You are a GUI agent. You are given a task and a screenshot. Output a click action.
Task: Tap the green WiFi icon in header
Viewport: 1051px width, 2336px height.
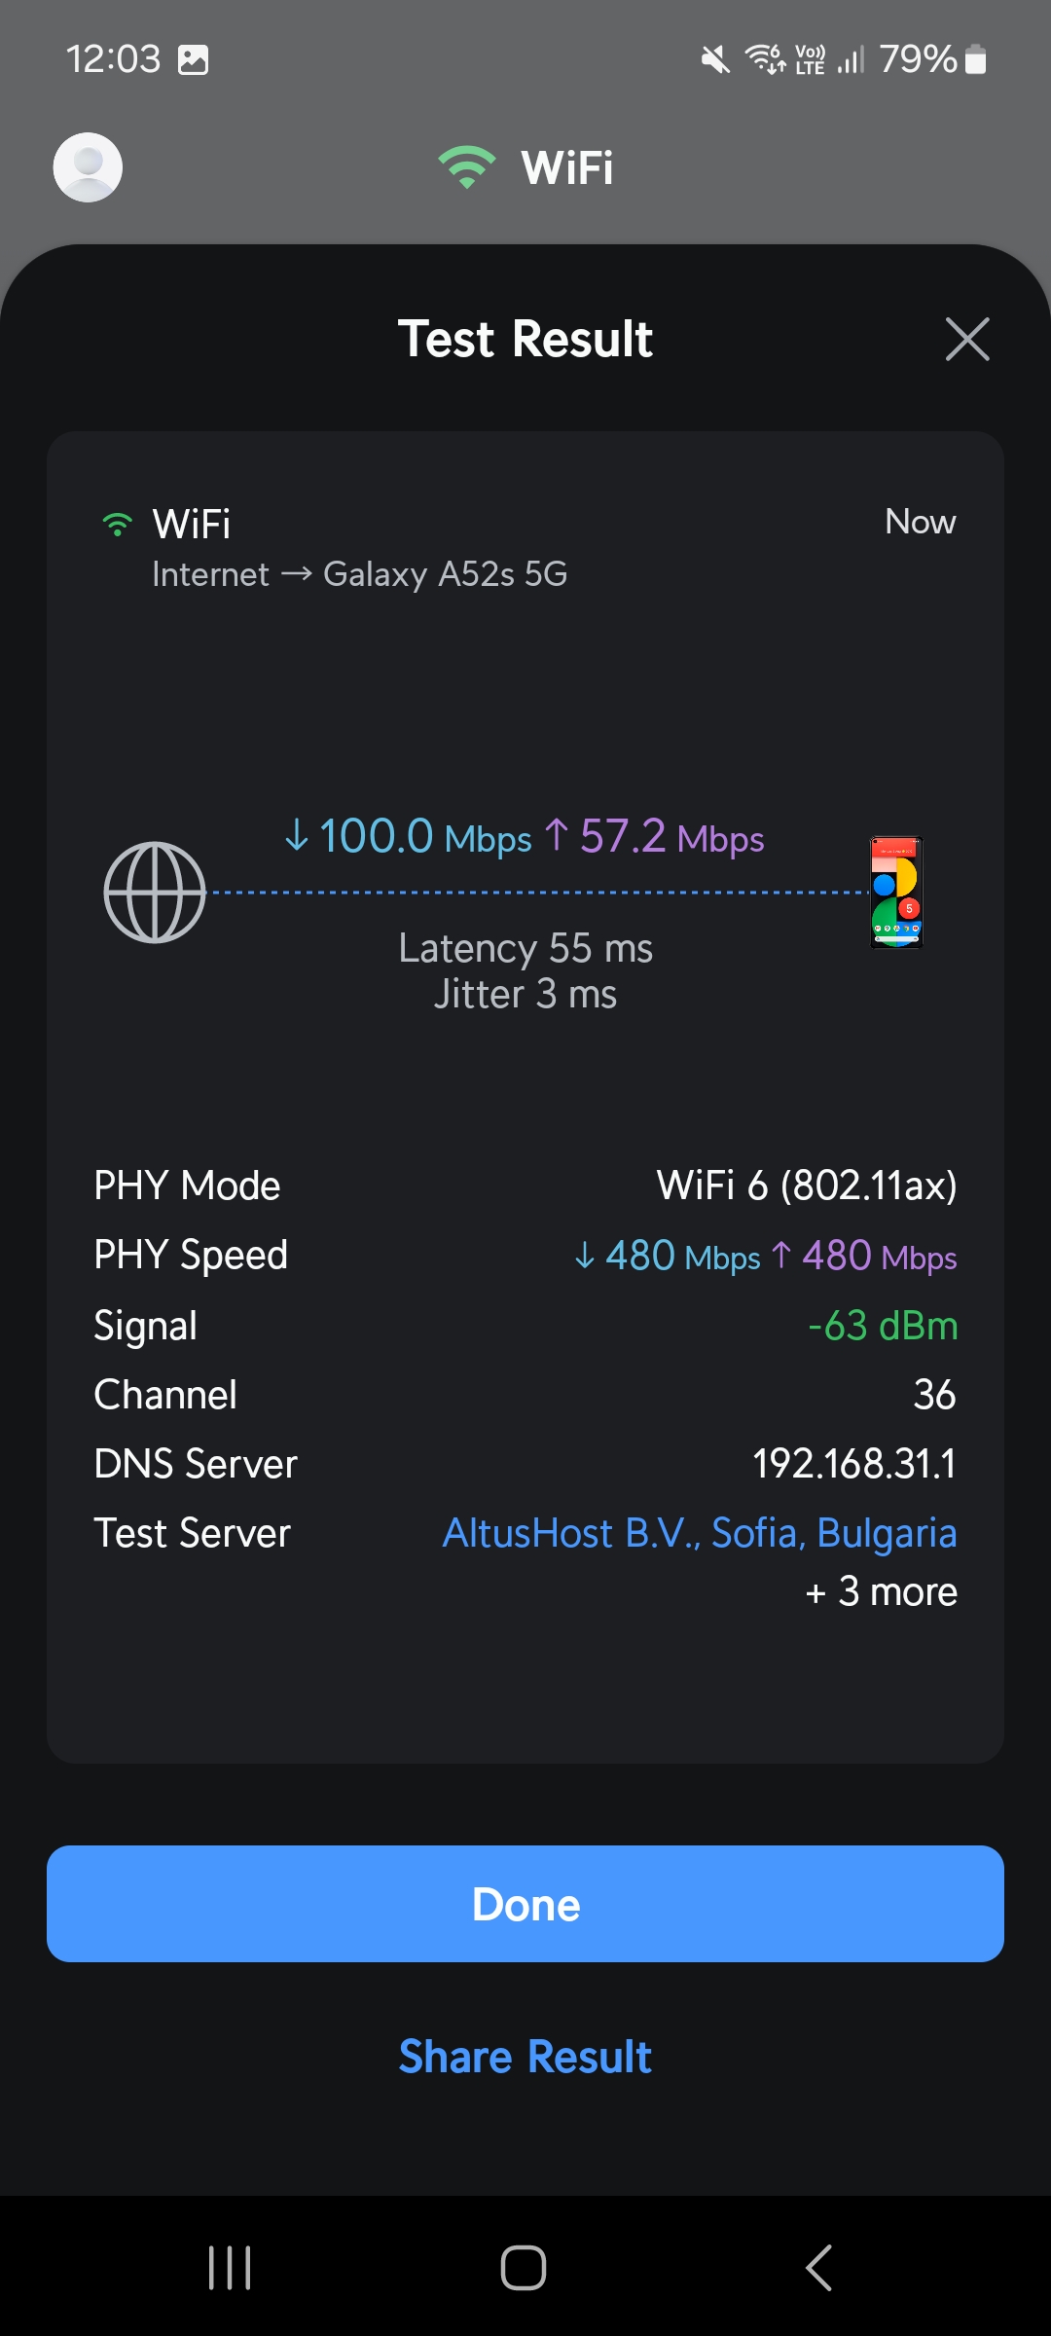click(x=467, y=167)
